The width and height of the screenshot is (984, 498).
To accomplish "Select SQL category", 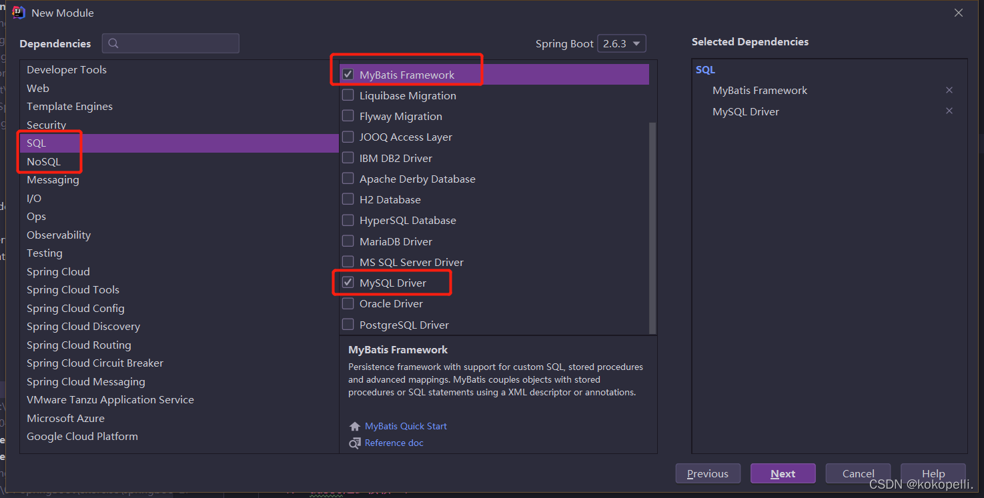I will [x=179, y=143].
